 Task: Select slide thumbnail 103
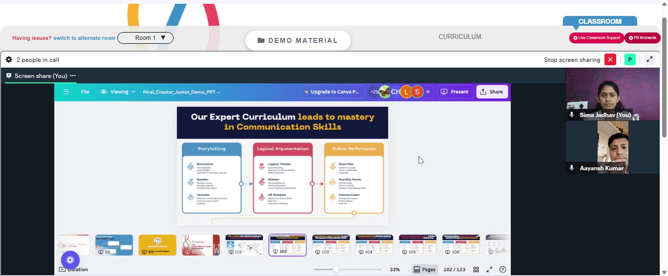331,245
